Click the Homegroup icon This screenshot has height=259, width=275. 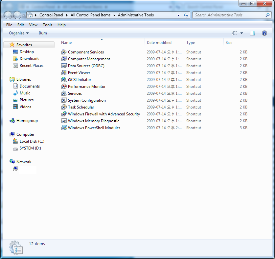[12, 121]
